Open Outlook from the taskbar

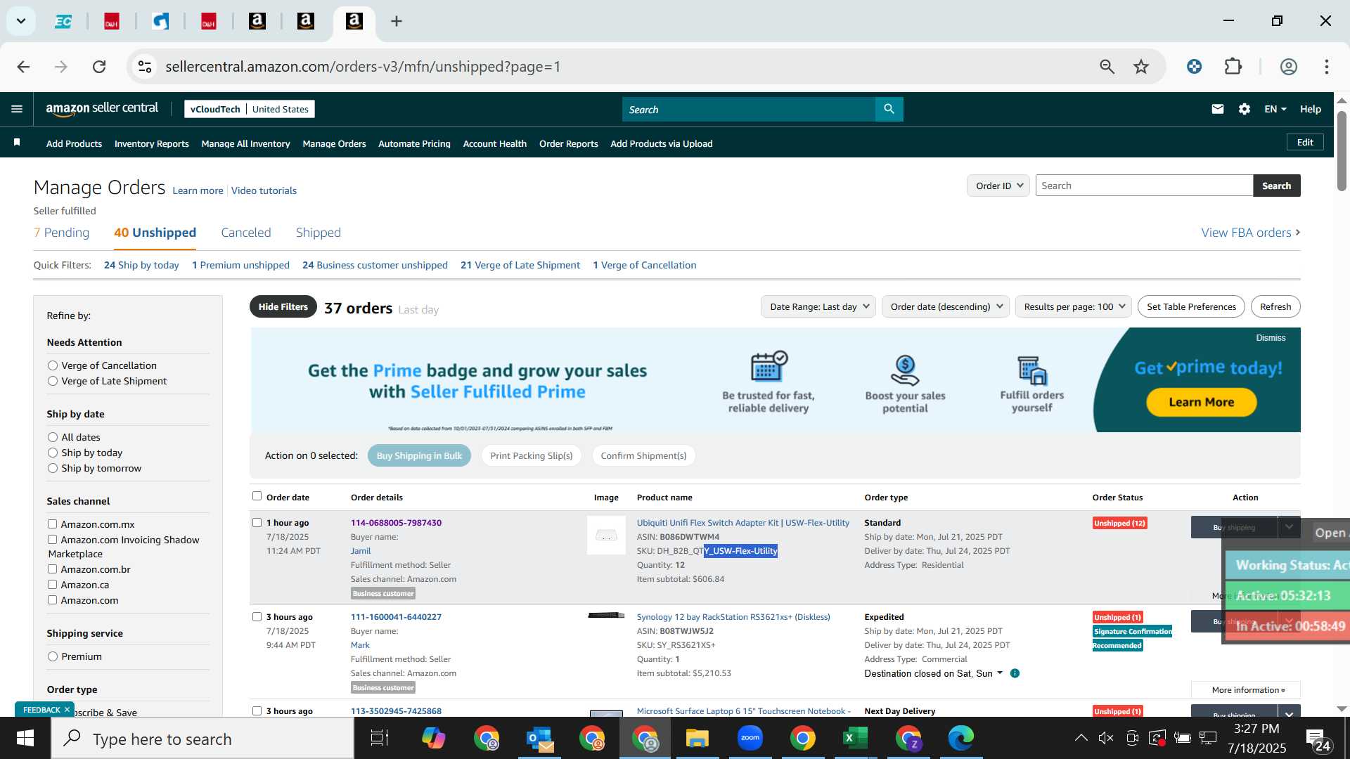click(x=539, y=739)
